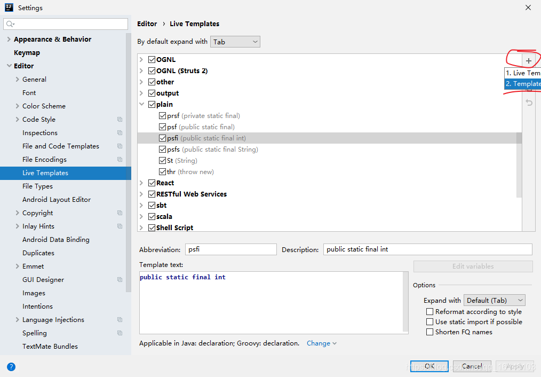Image resolution: width=541 pixels, height=377 pixels.
Task: Click the template list vertical scrollbar
Action: tap(519, 165)
